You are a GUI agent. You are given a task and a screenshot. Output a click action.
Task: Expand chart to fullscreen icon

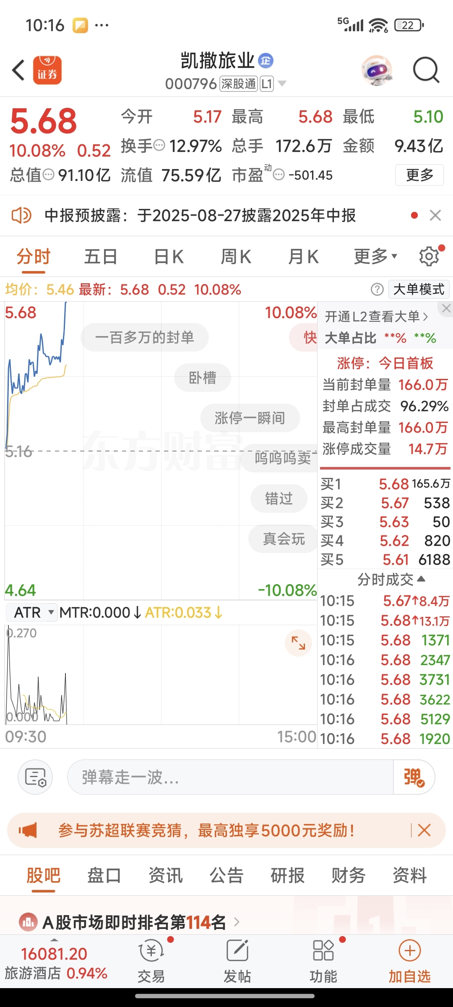298,643
